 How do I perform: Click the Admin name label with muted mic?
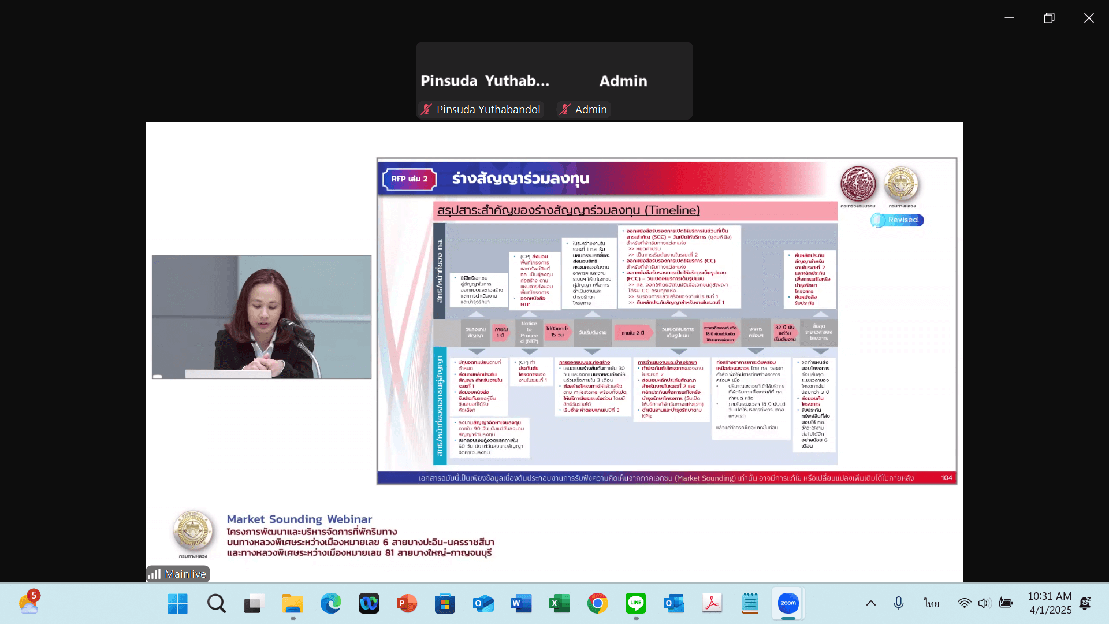[583, 110]
